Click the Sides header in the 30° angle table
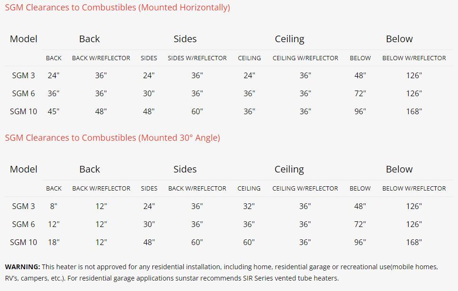Image resolution: width=458 pixels, height=291 pixels. [185, 169]
